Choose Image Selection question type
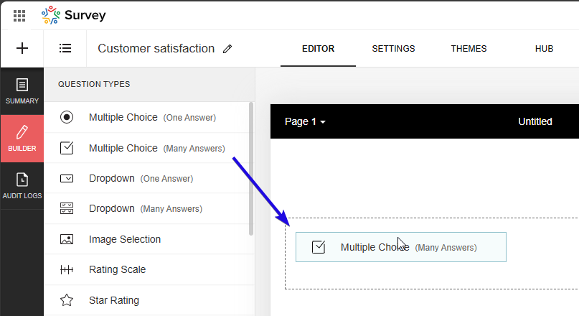 click(125, 239)
